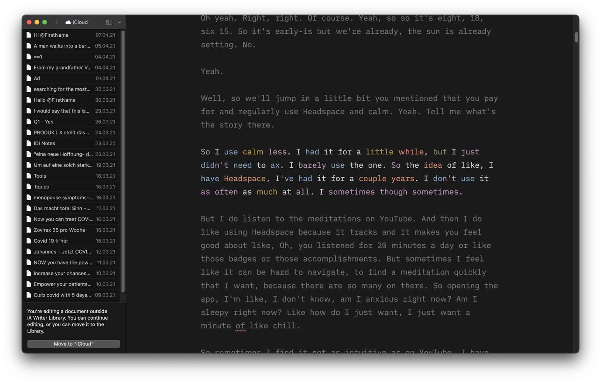The image size is (601, 382).
Task: Click the file icon beside "IDI Notes"
Action: point(29,143)
